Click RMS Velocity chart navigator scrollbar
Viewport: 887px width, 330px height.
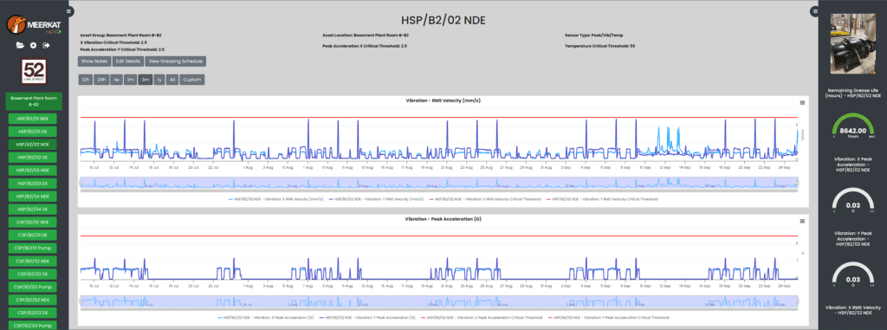coord(439,191)
